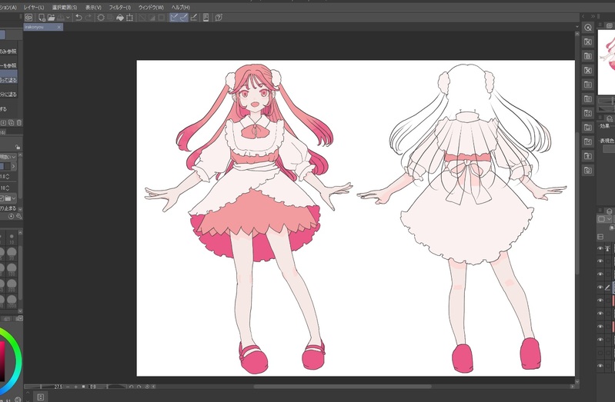Open the ウィンドウ(W) menu
The height and width of the screenshot is (402, 615).
point(150,6)
